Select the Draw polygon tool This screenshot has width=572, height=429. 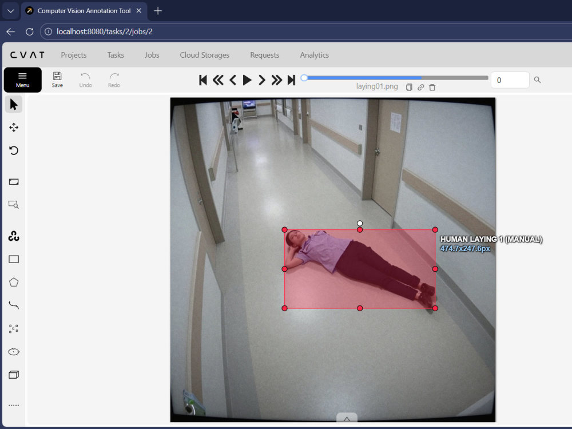pyautogui.click(x=14, y=283)
